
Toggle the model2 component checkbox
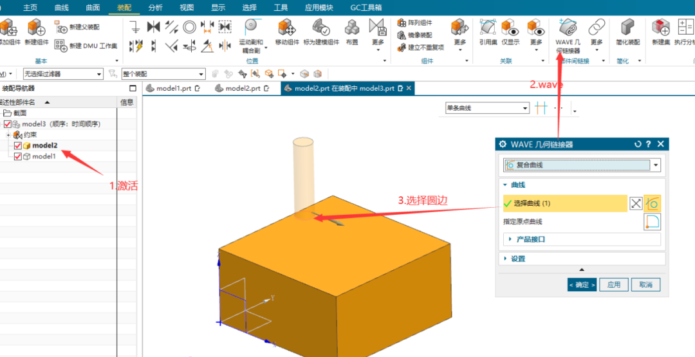17,146
